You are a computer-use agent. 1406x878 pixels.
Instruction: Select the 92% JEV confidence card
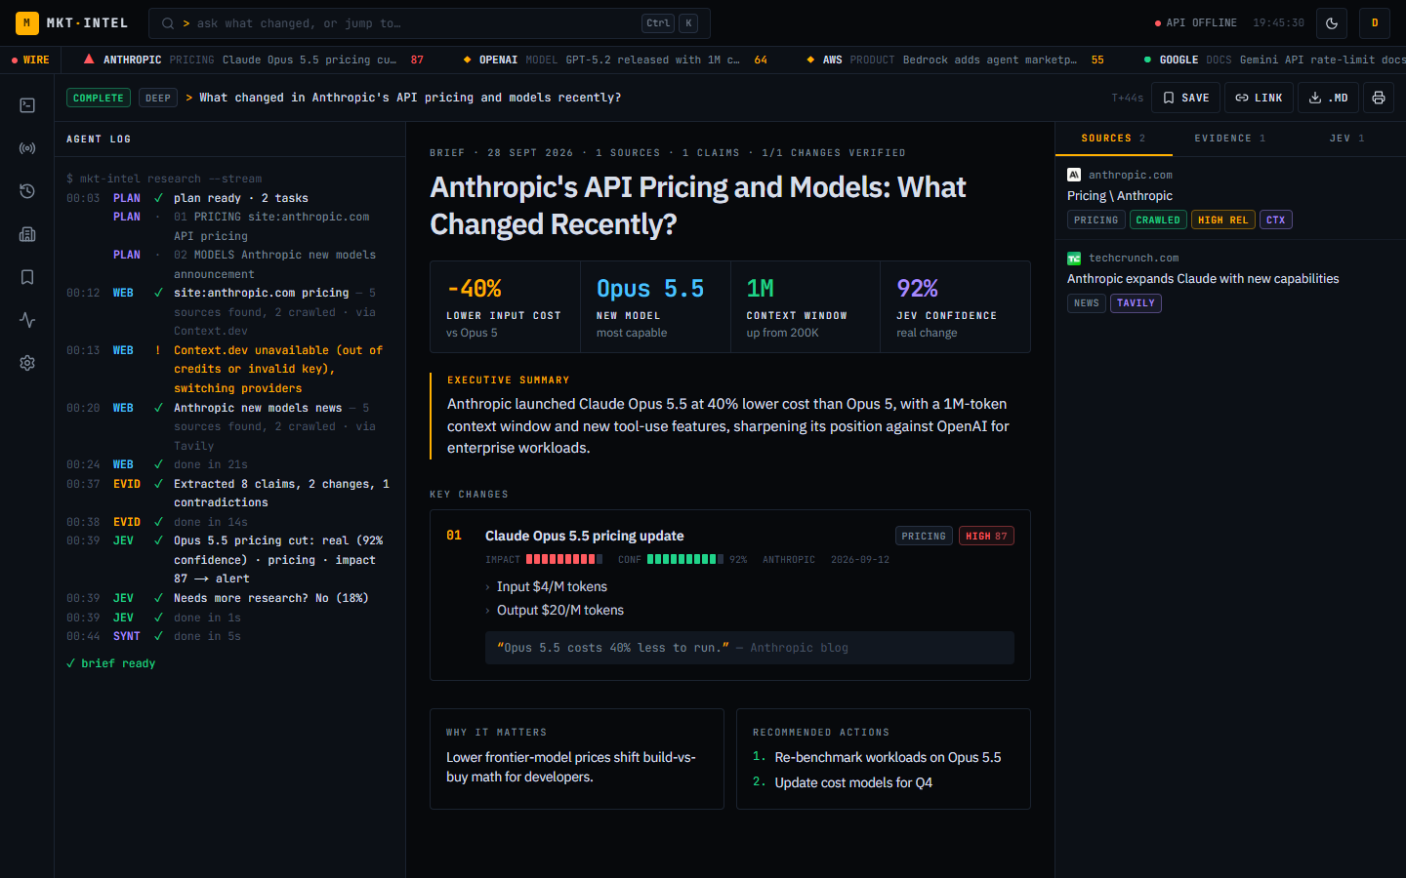point(955,306)
